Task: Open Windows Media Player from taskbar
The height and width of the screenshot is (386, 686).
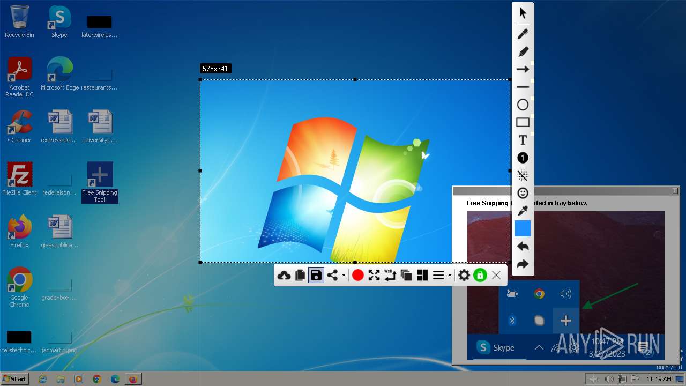Action: pos(79,379)
